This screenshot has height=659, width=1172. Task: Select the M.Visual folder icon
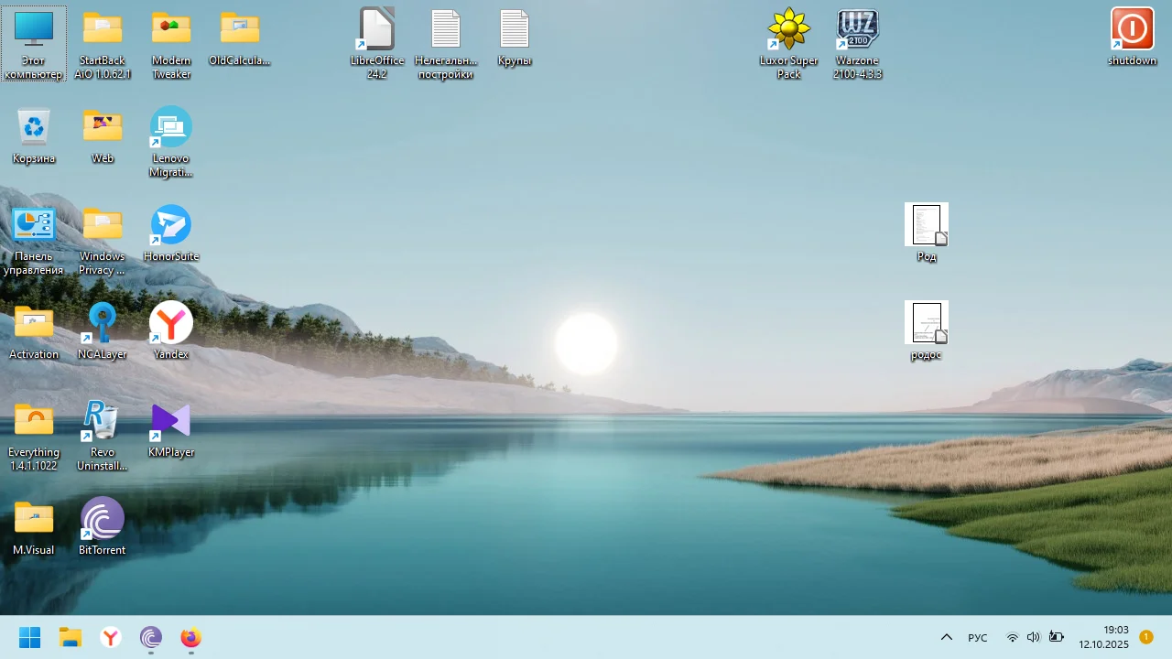[x=34, y=527]
